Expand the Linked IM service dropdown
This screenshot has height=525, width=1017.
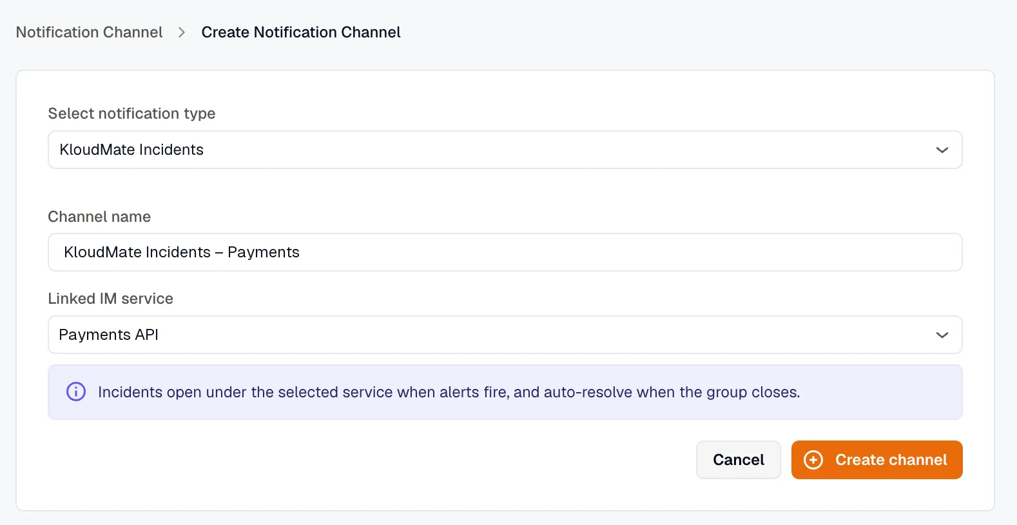coord(505,335)
